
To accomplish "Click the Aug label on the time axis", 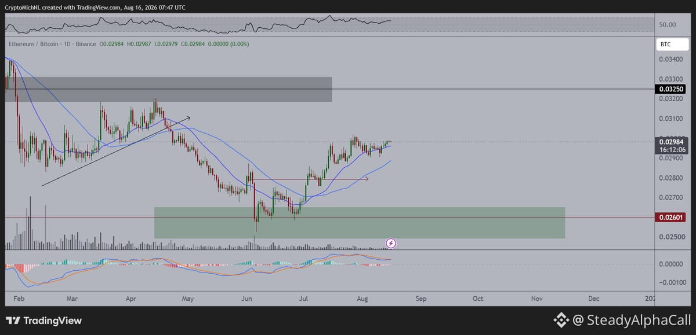I will tap(363, 299).
